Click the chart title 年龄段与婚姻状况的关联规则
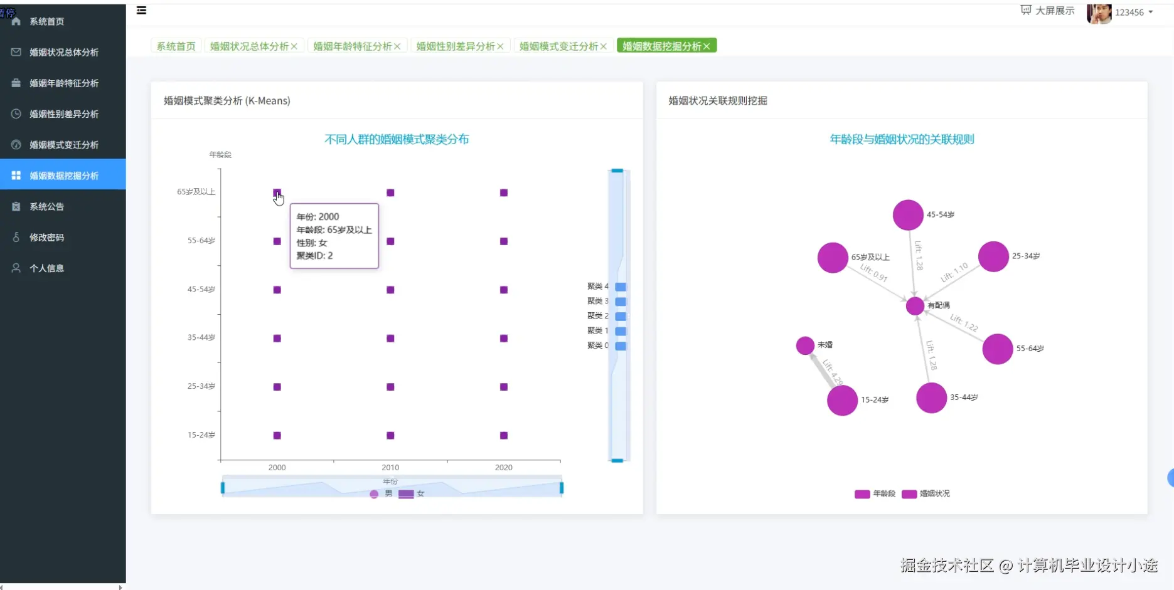Image resolution: width=1174 pixels, height=590 pixels. pyautogui.click(x=902, y=139)
